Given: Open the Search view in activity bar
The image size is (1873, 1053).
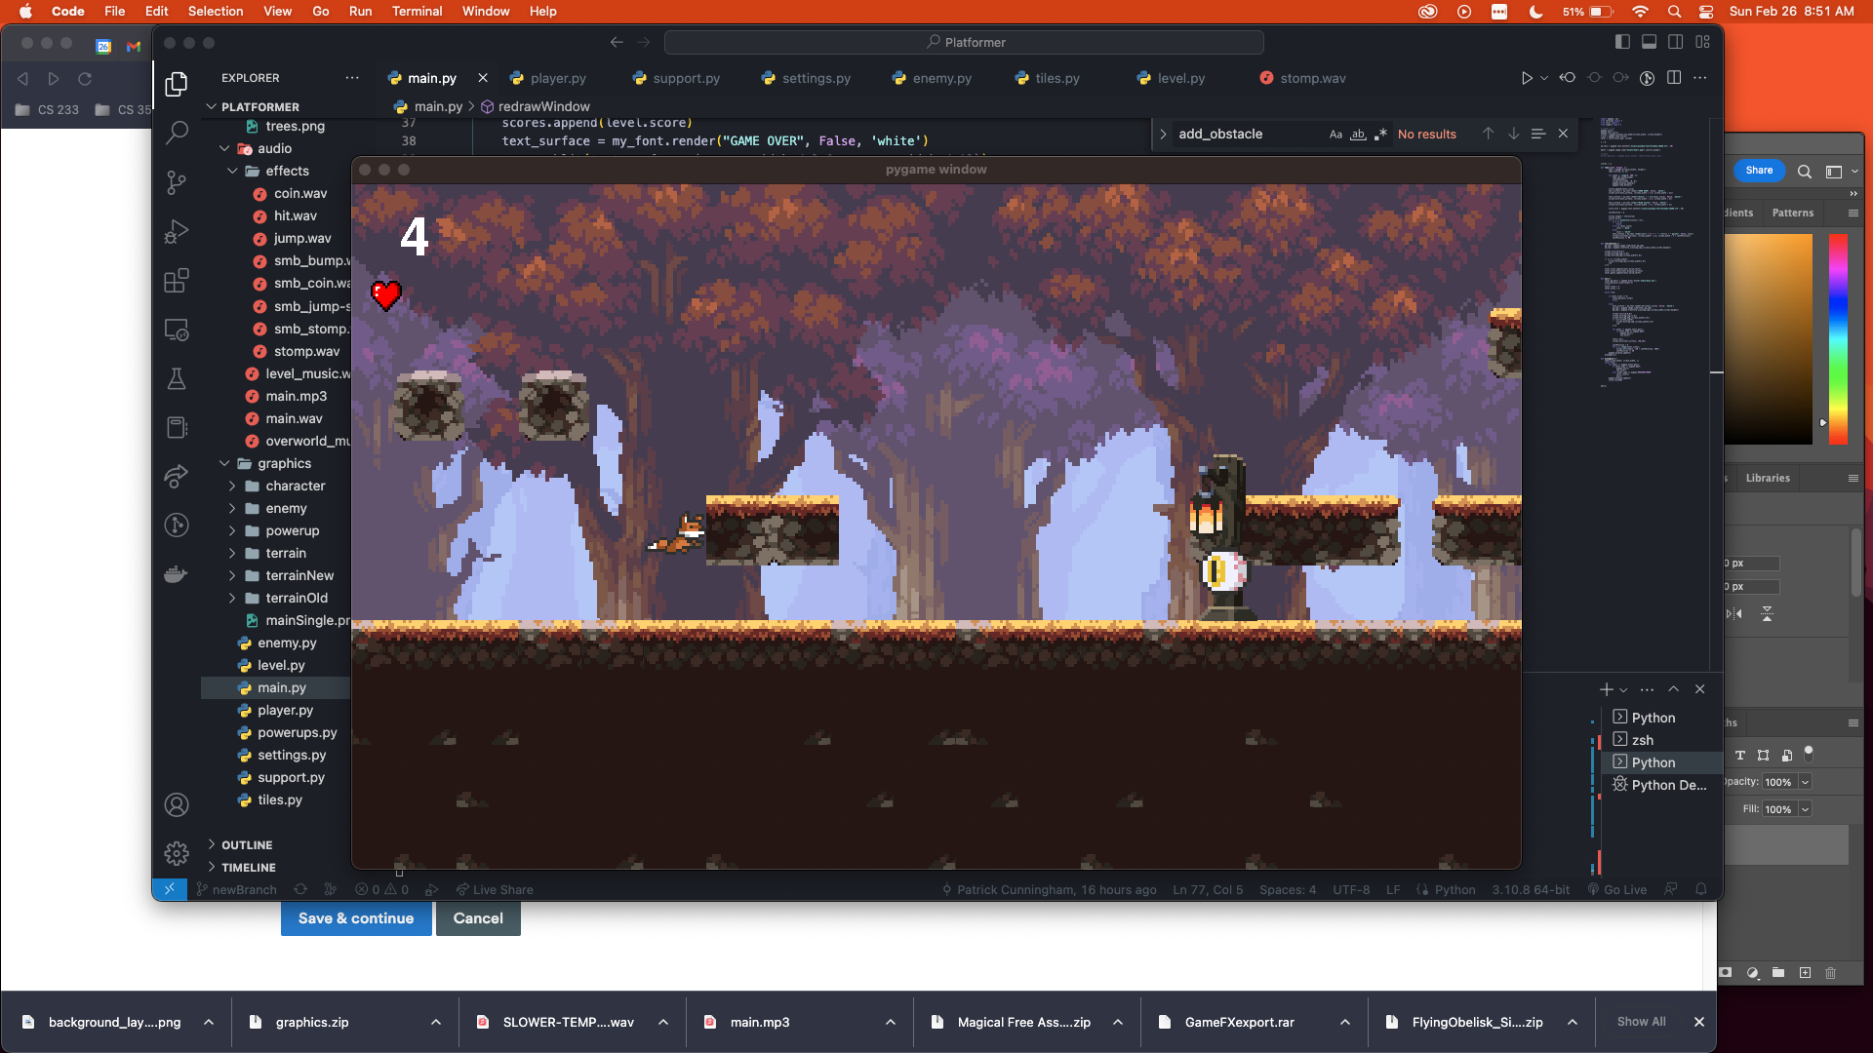Looking at the screenshot, I should coord(177,133).
